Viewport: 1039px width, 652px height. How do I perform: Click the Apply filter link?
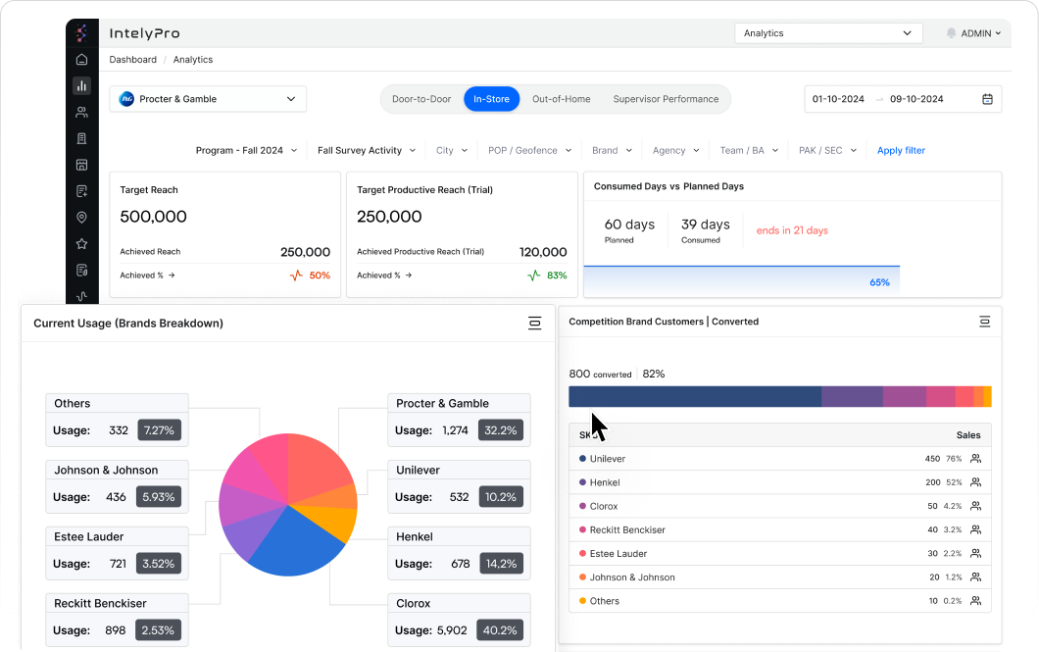pos(901,150)
